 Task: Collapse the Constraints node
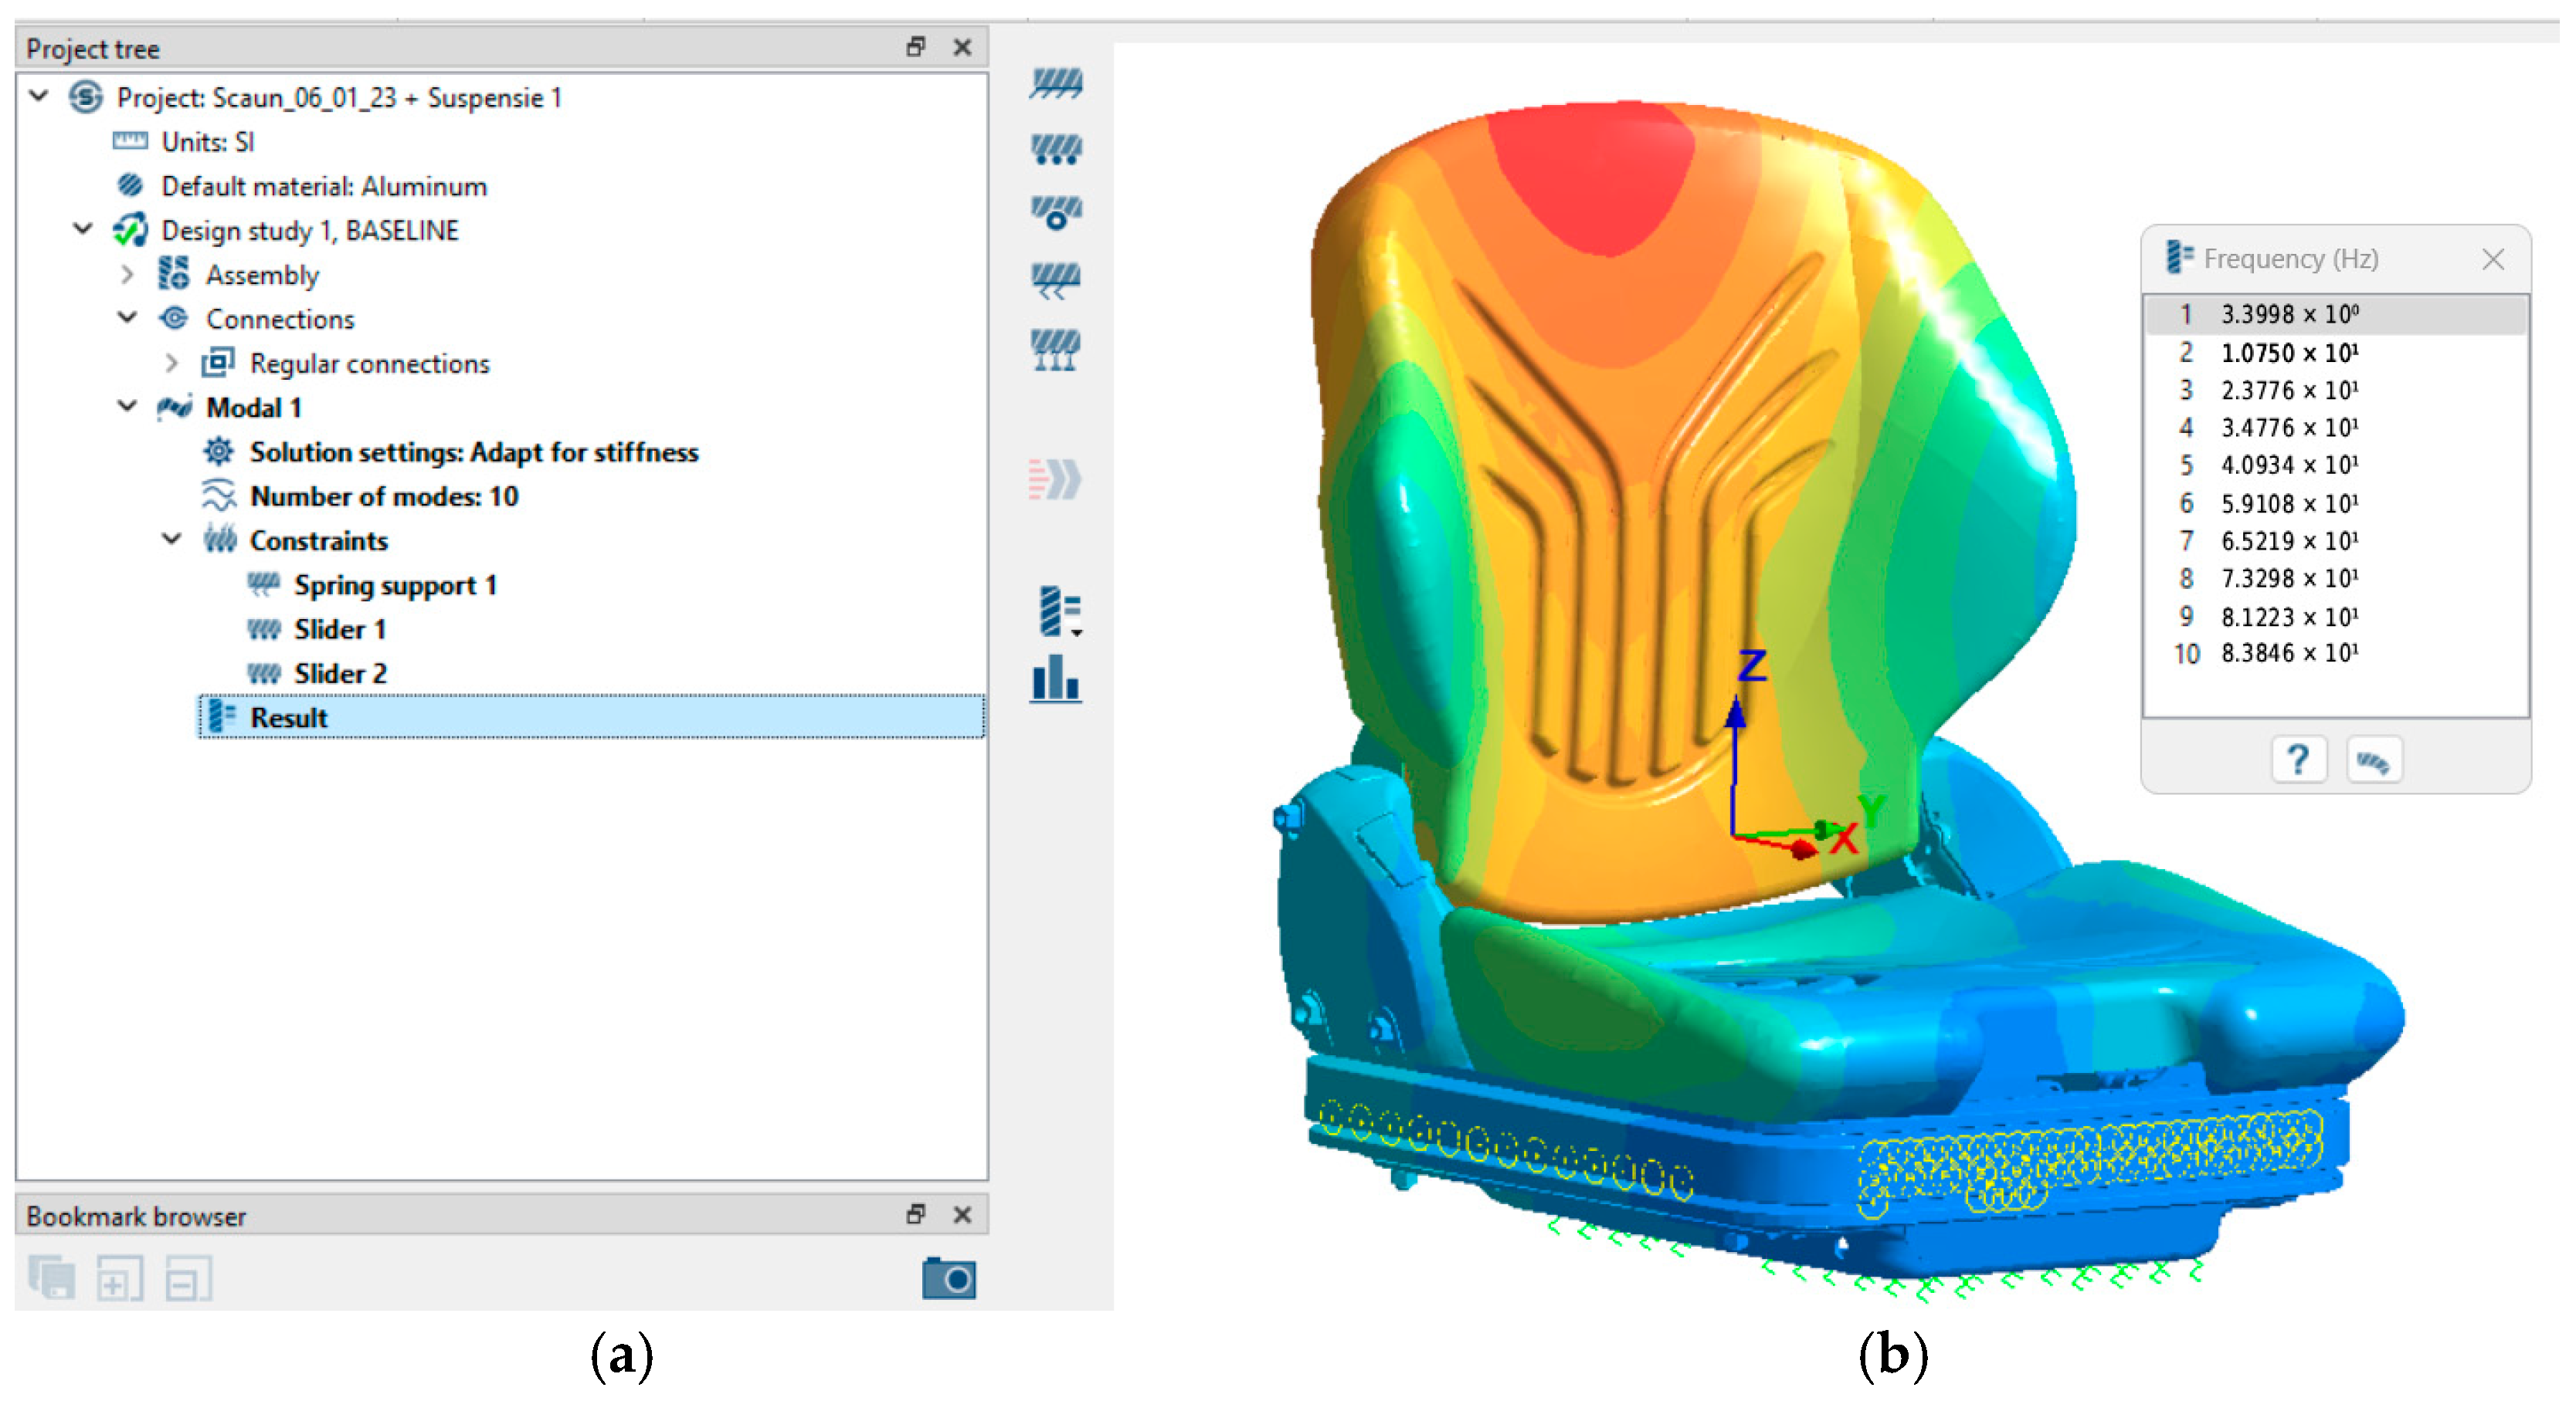pos(171,540)
